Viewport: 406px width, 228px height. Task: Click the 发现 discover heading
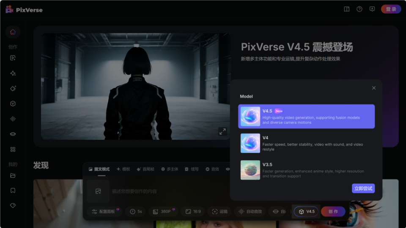[x=41, y=166]
